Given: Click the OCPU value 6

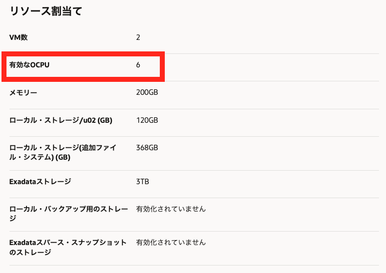Looking at the screenshot, I should tap(138, 65).
